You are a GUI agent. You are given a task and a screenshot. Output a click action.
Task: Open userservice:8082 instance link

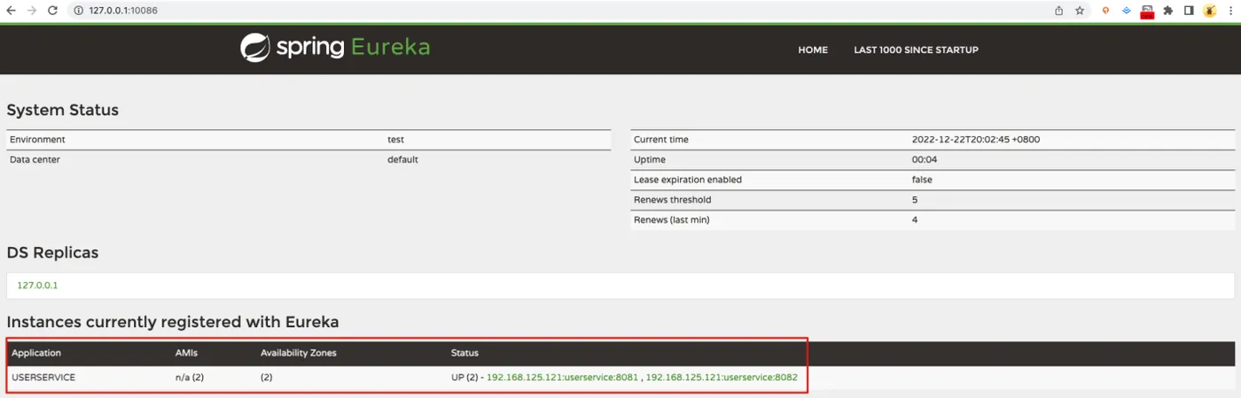point(722,378)
